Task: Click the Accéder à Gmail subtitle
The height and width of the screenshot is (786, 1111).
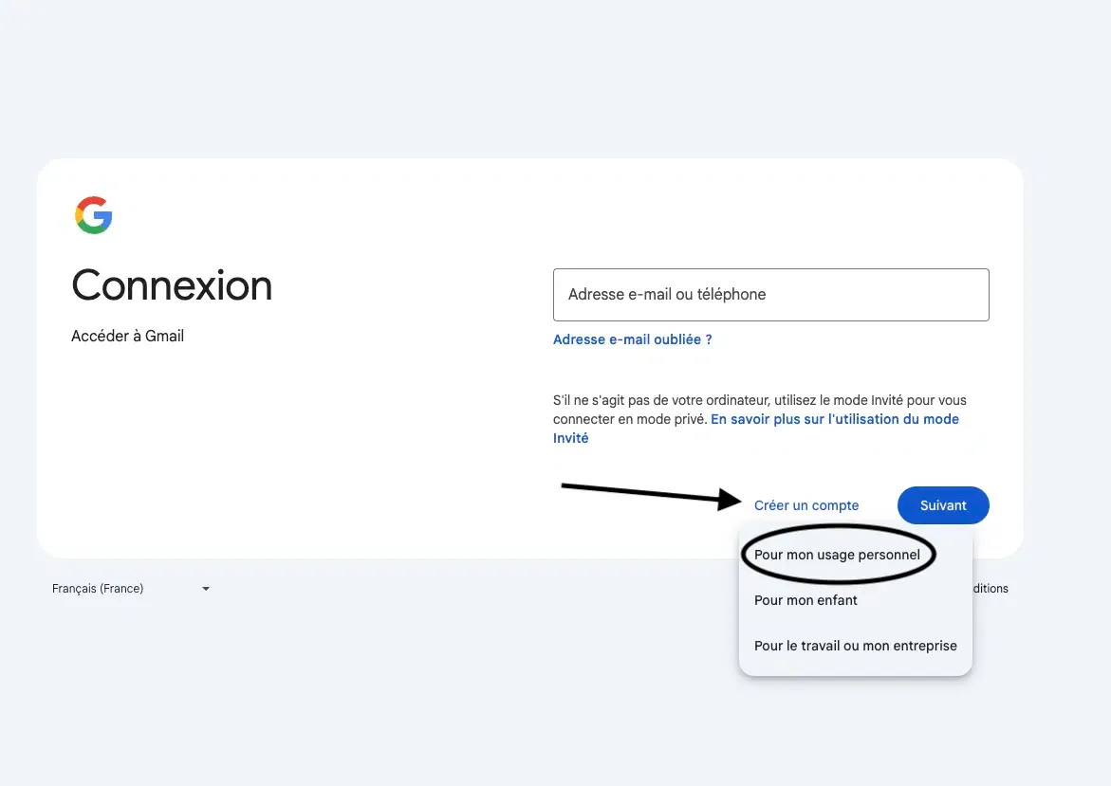Action: click(127, 337)
